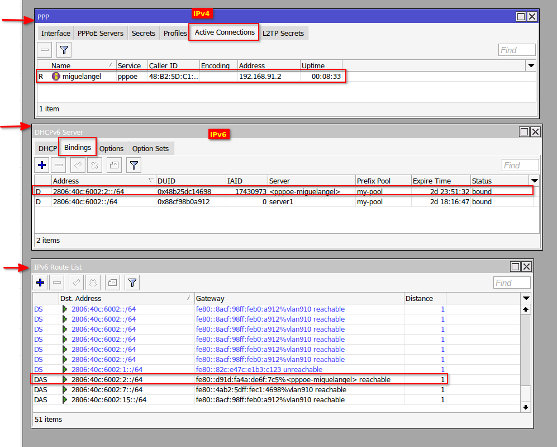557x447 pixels.
Task: Open columns dropdown in IPv6 Route List
Action: 526,298
